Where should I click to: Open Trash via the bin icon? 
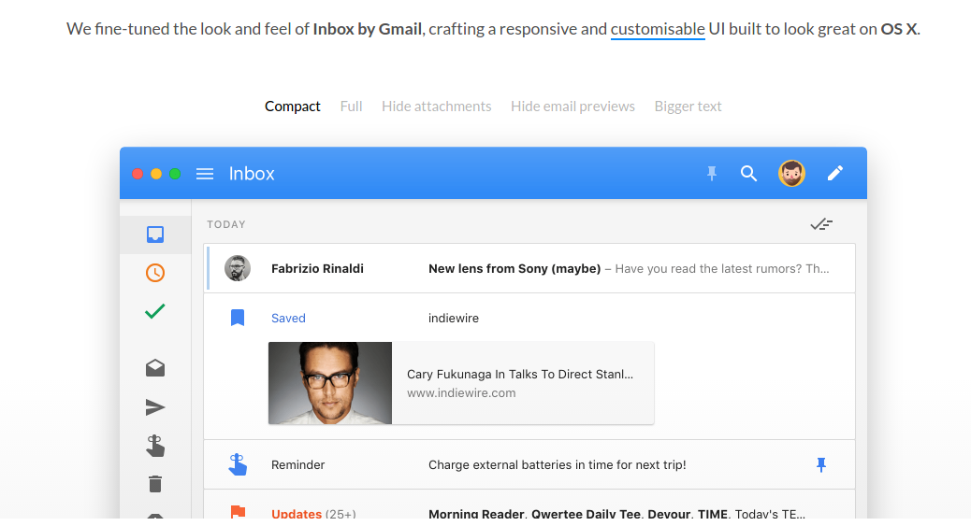coord(154,484)
